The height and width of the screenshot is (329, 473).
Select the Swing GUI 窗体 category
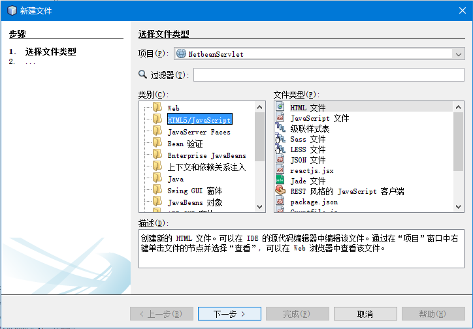click(195, 191)
